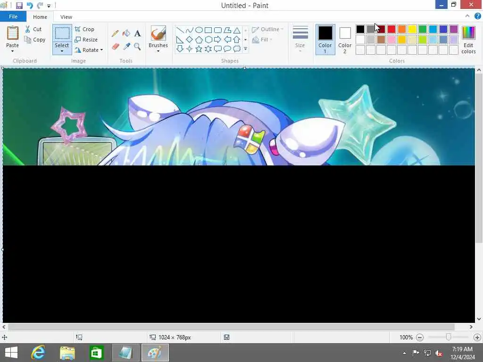Show hidden tray icons arrow
Viewport: 483px width, 362px height.
(404, 353)
